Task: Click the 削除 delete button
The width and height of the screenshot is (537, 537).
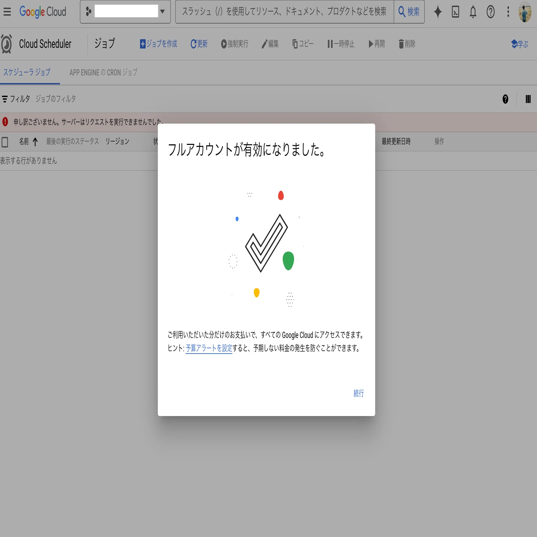Action: click(x=407, y=44)
